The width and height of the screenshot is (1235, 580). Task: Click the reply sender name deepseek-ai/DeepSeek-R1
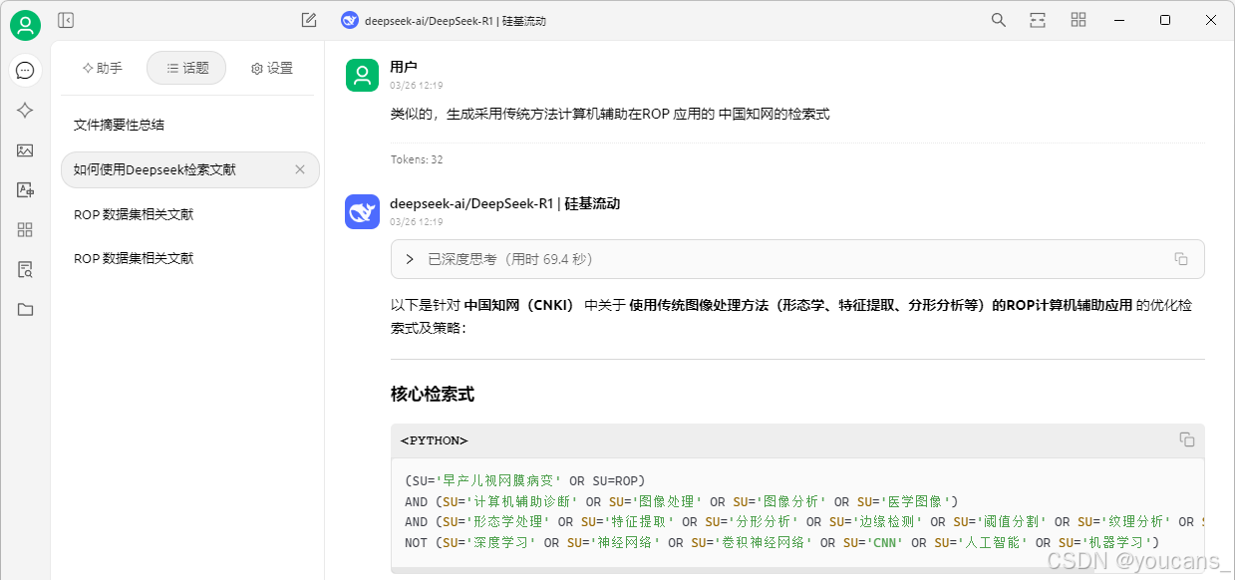pos(504,203)
